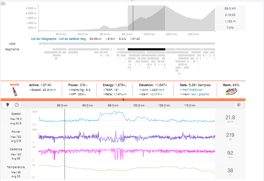This screenshot has width=264, height=181.
Task: Select the Power chart row label
Action: coord(16,132)
